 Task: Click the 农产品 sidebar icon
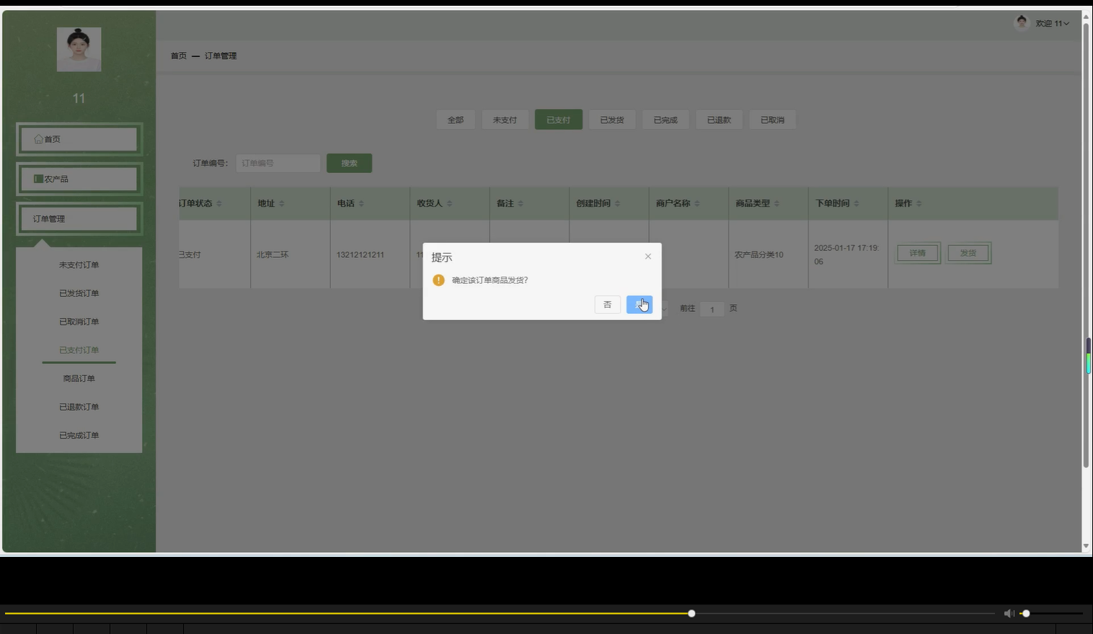(x=38, y=179)
